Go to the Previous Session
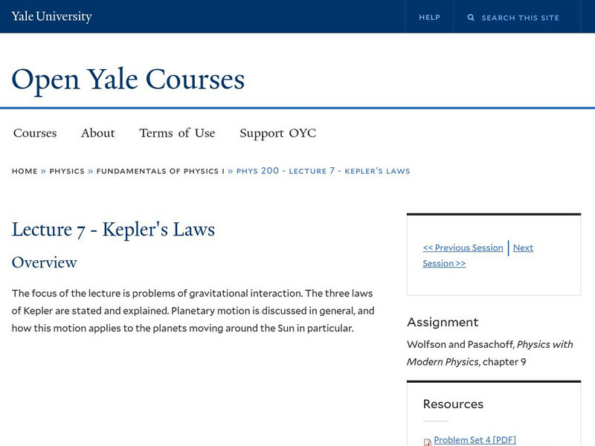Image resolution: width=595 pixels, height=446 pixels. click(463, 248)
